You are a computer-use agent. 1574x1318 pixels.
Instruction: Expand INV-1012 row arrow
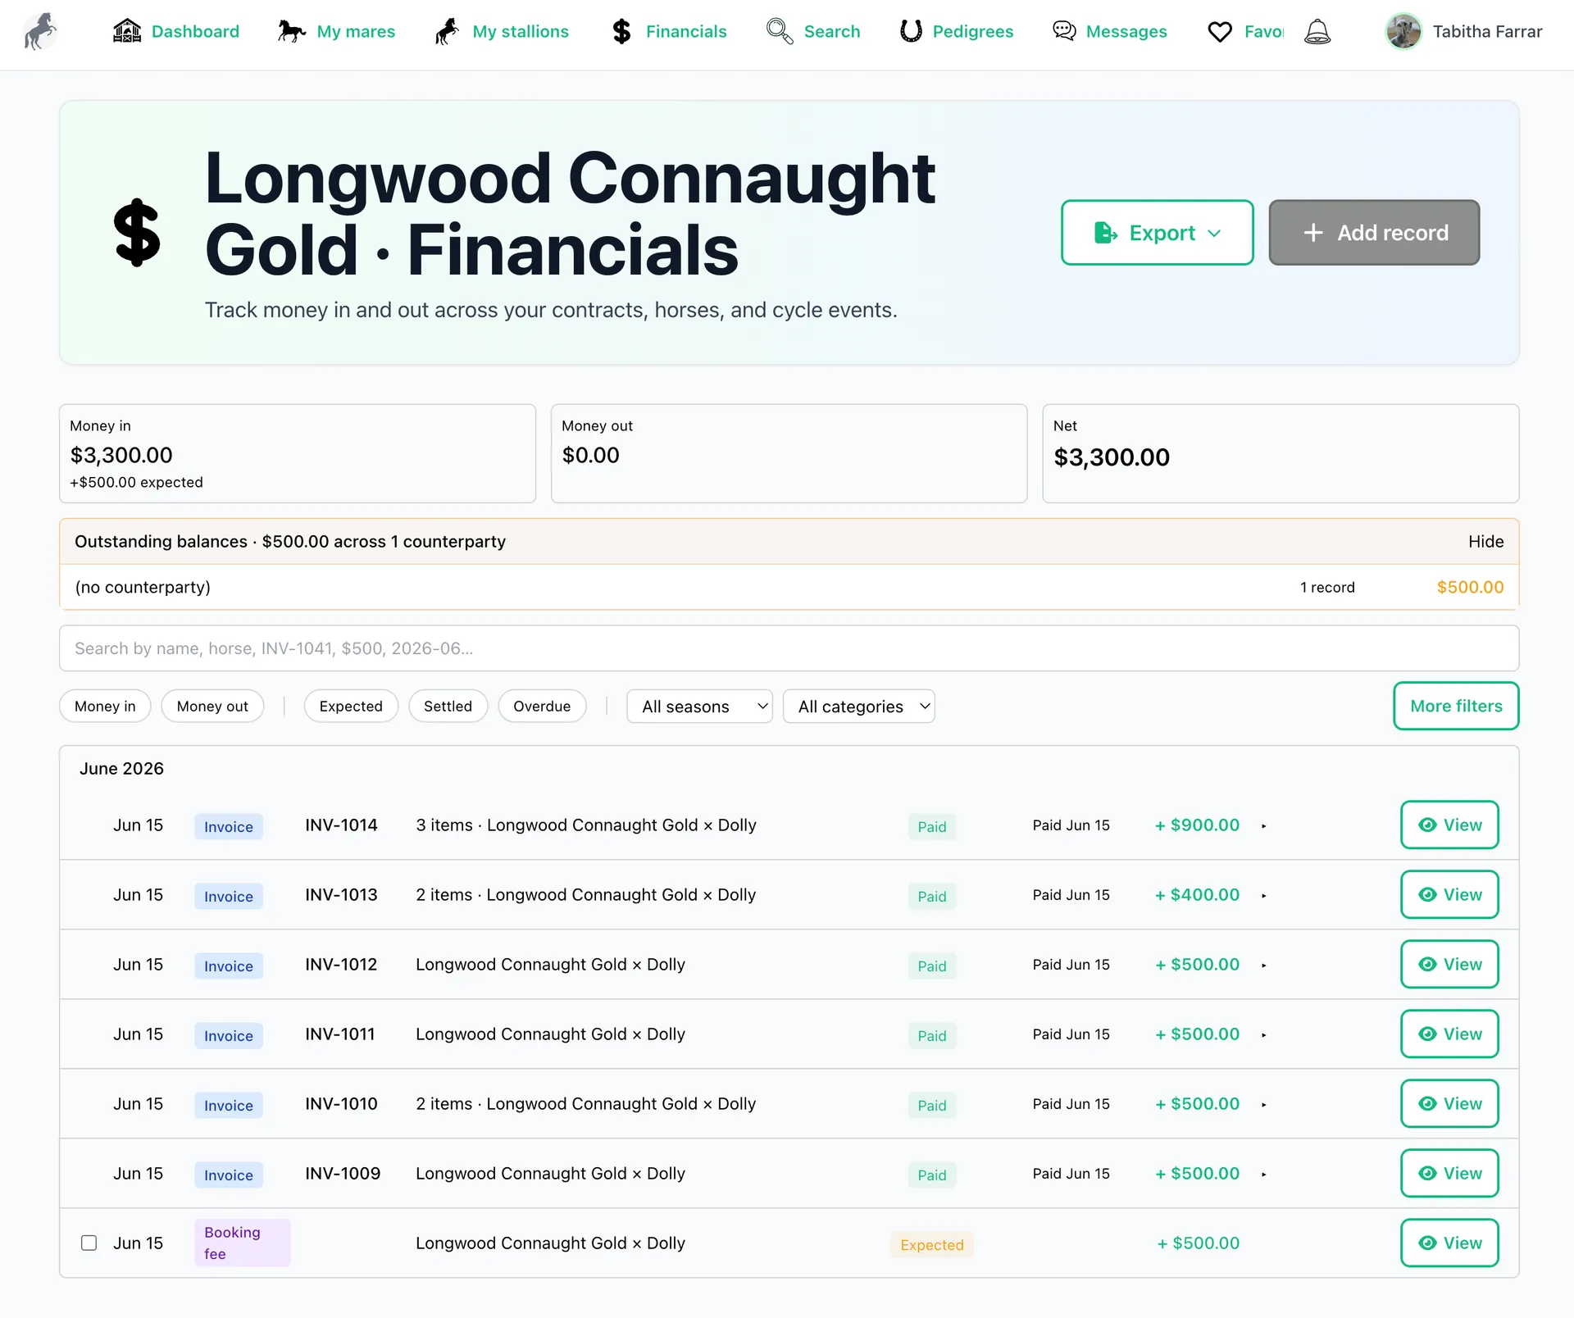pos(1263,966)
